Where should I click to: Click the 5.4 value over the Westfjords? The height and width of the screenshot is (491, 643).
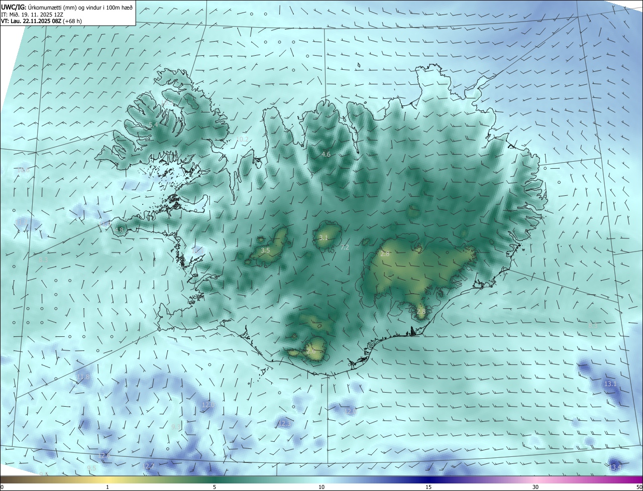pos(153,125)
